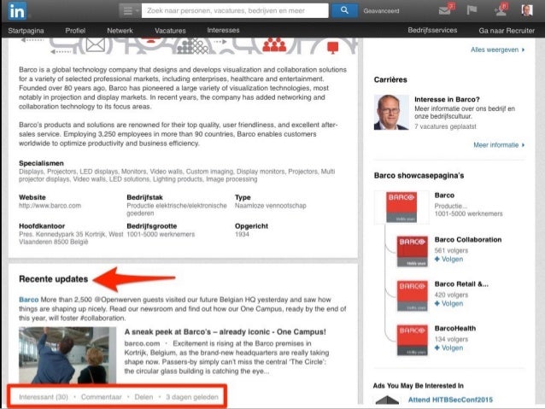The image size is (545, 409).
Task: Select the Naamloze vennootschap type value
Action: pos(271,206)
